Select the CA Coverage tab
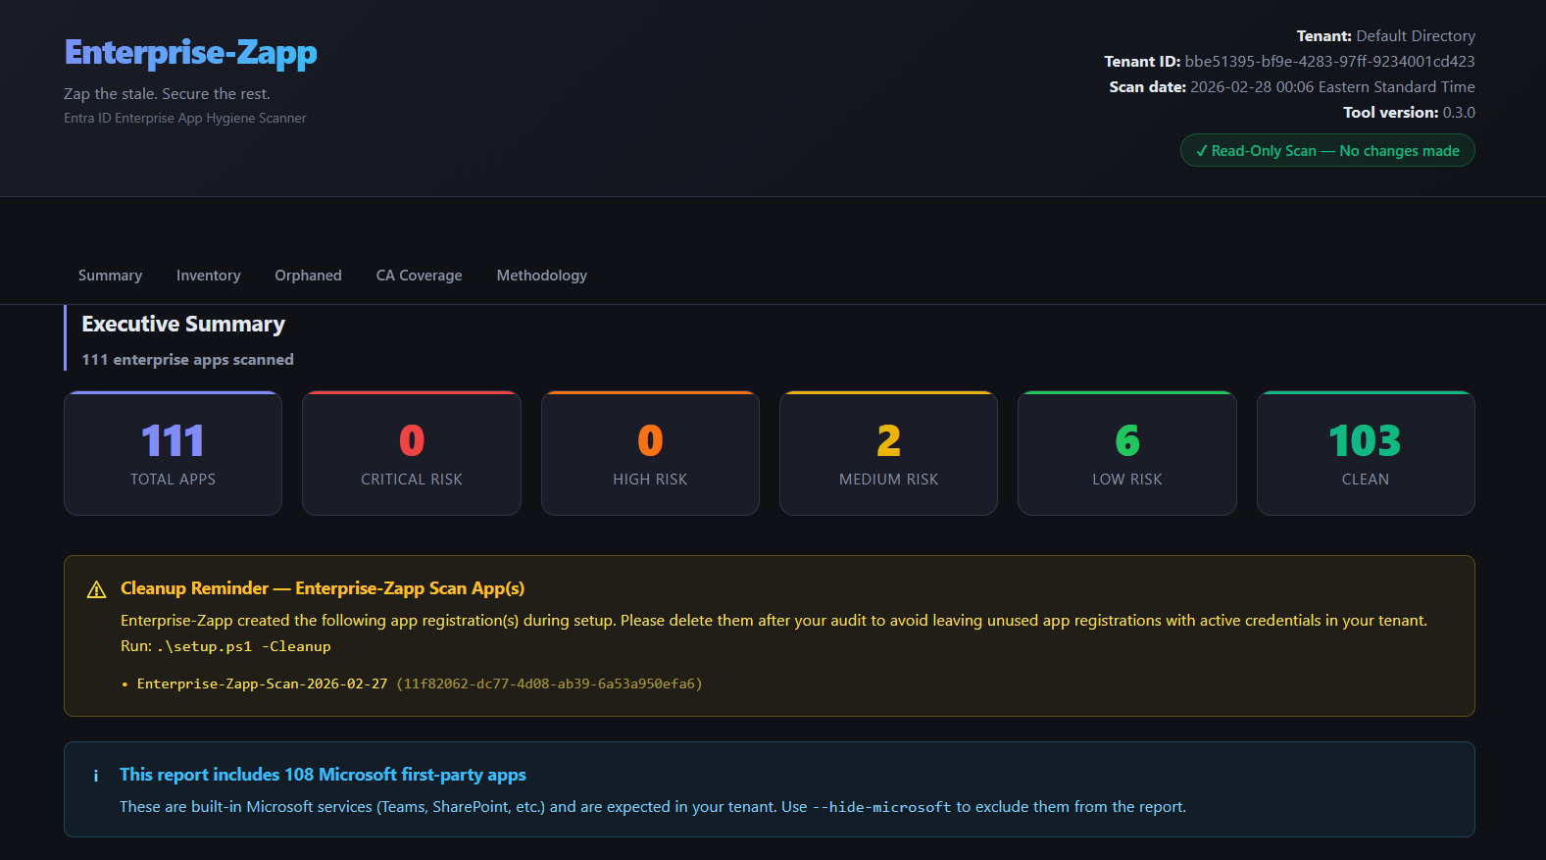Image resolution: width=1546 pixels, height=860 pixels. [x=419, y=276]
